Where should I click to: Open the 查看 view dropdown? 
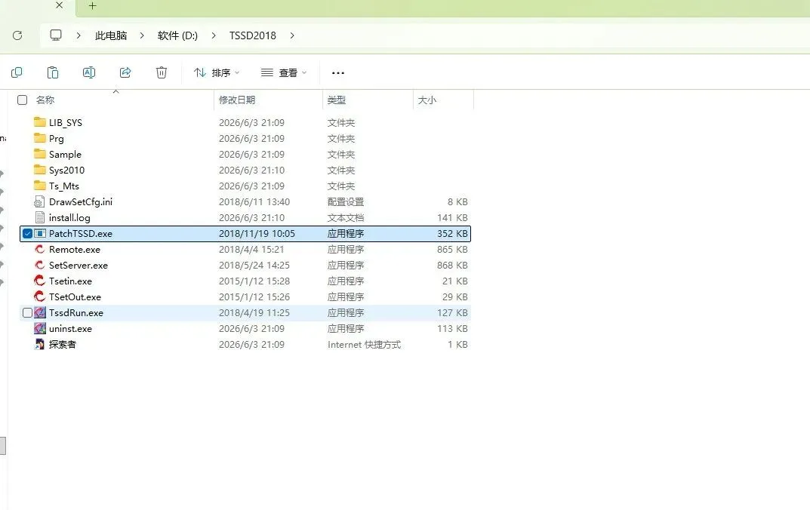coord(284,72)
